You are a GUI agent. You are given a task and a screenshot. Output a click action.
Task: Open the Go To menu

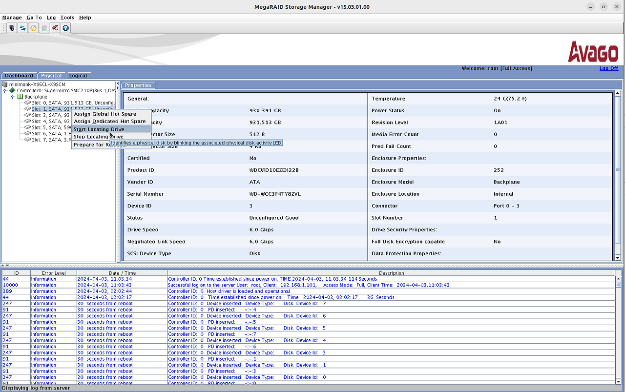(34, 18)
